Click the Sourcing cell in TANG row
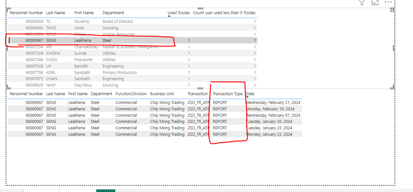The height and width of the screenshot is (192, 413). coord(110,28)
